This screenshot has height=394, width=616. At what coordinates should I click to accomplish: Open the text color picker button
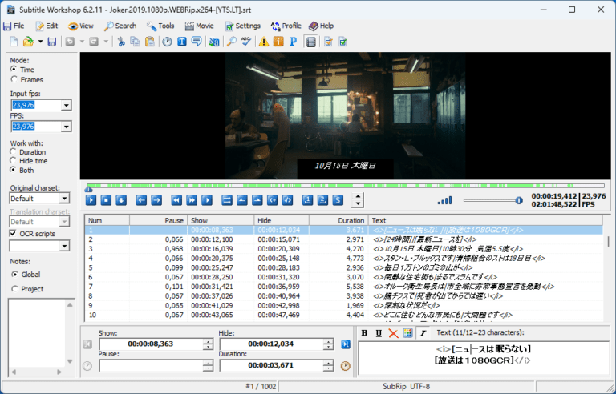(x=407, y=333)
